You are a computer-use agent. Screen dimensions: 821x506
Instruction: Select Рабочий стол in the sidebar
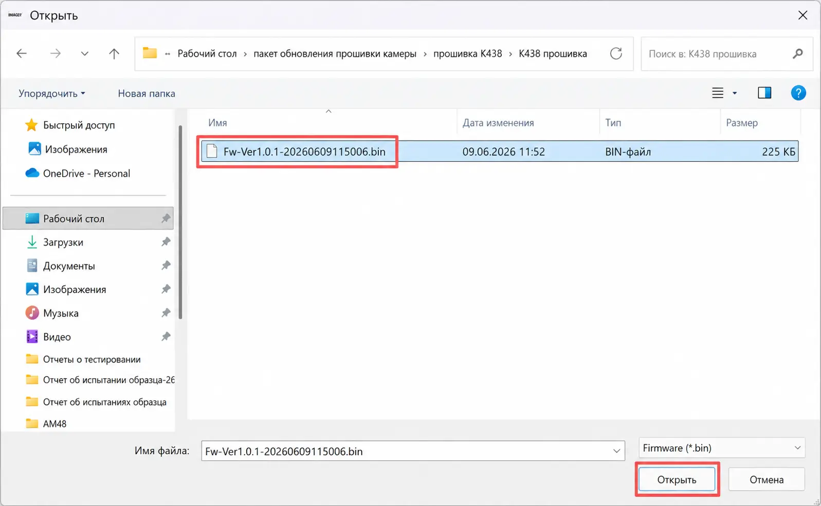[88, 218]
